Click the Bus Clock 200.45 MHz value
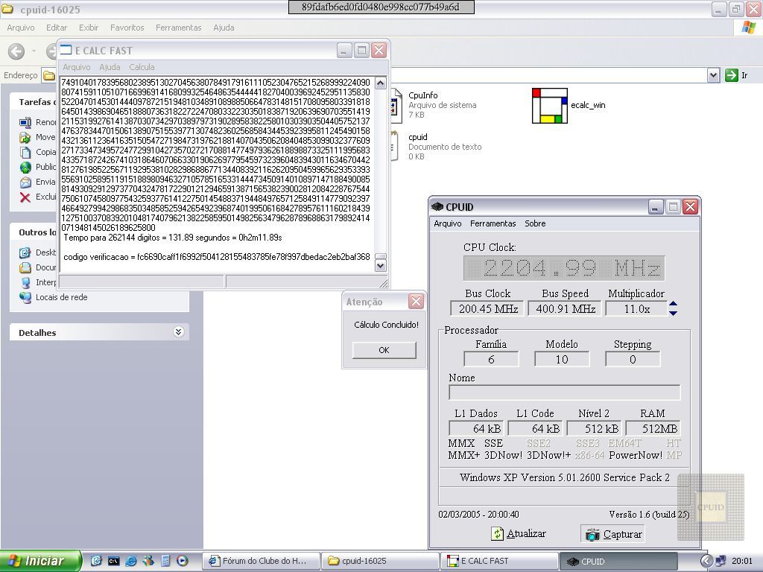763x572 pixels. 487,308
